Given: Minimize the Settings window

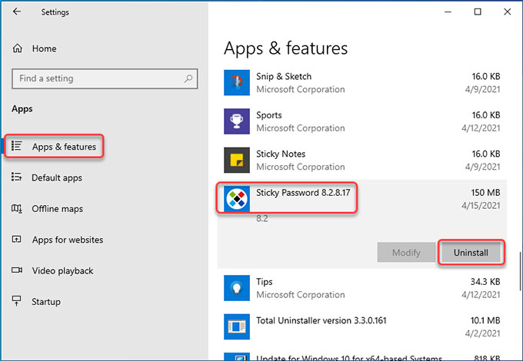Looking at the screenshot, I should (x=448, y=12).
